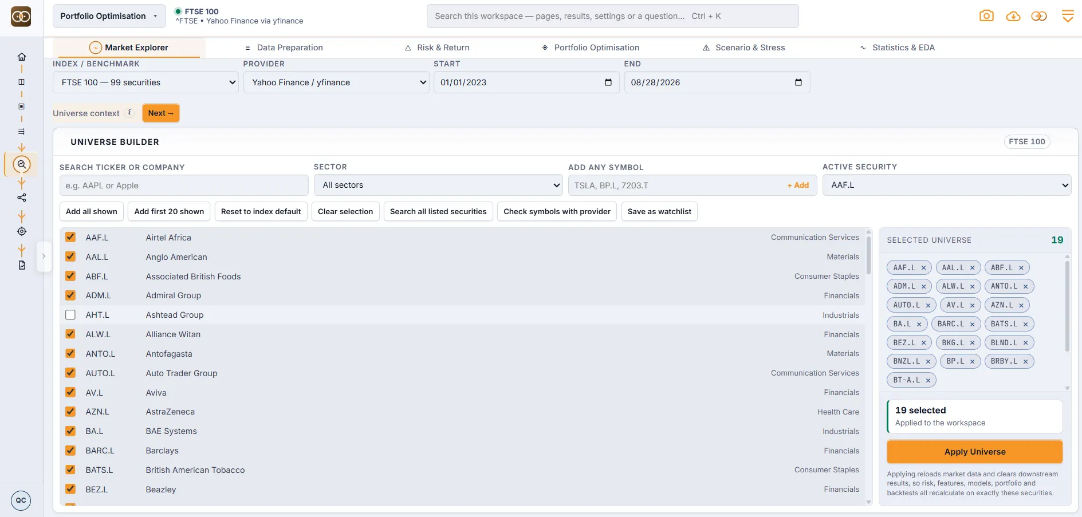1082x517 pixels.
Task: Click the crosshair target icon in sidebar
Action: tap(22, 231)
